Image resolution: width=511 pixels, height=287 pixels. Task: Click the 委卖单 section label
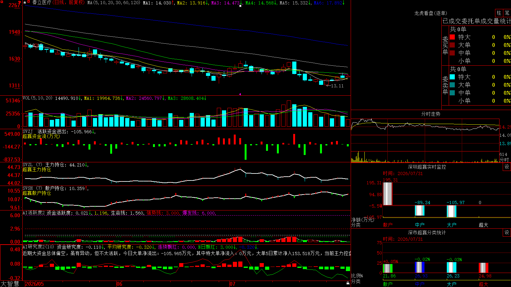(445, 85)
